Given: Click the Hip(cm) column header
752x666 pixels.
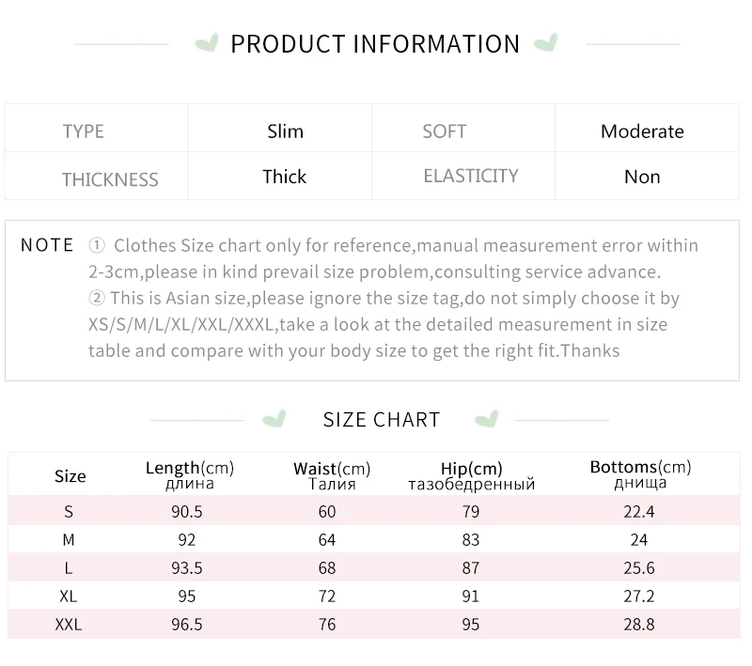Looking at the screenshot, I should coord(472,476).
